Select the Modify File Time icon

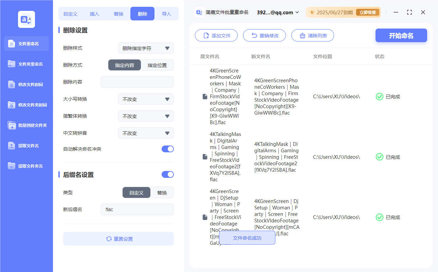point(12,84)
